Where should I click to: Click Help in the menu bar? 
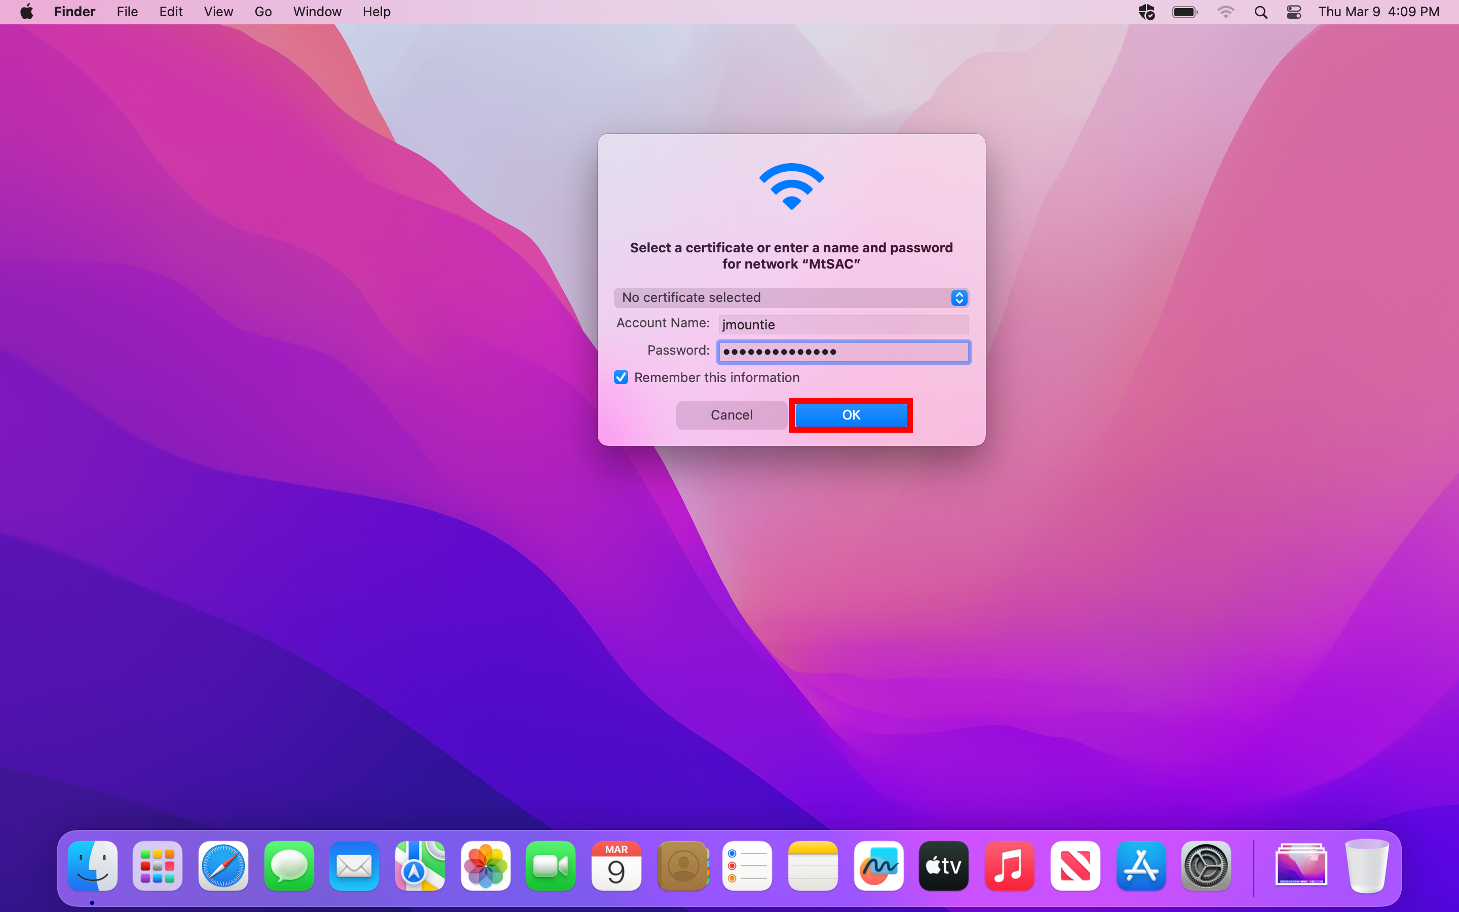pos(375,12)
